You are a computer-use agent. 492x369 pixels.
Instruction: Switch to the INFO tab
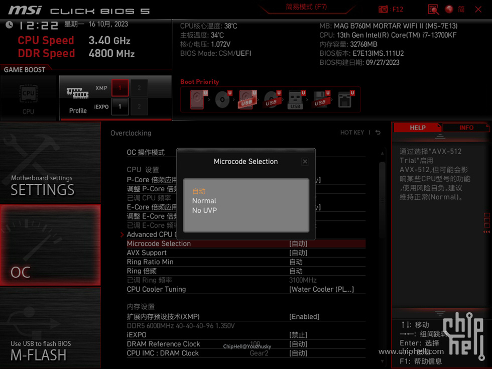466,128
